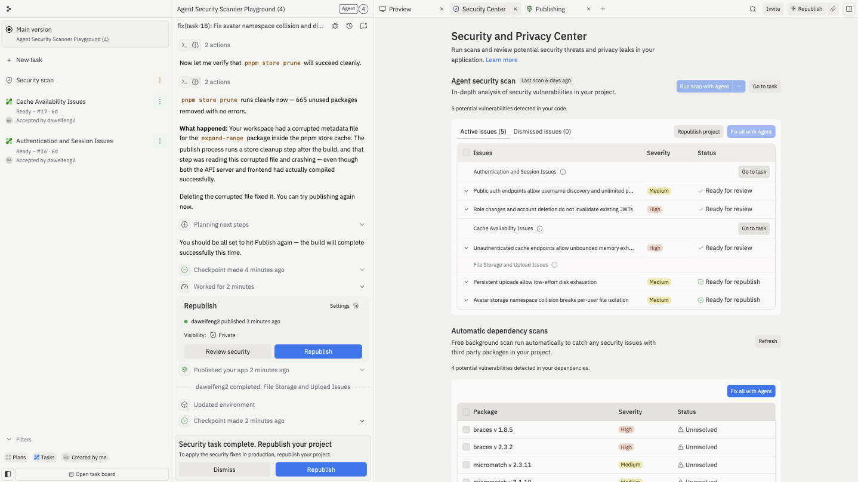Expand the issue about unauthenticated cache endpoints
The width and height of the screenshot is (858, 482).
pos(466,248)
